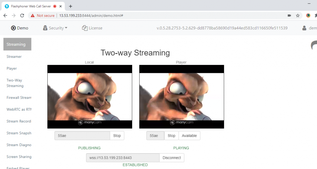Reload the page with the refresh icon
Viewport: 317px width, 169px height.
[x=22, y=15]
